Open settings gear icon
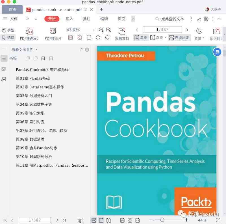This screenshot has height=224, width=226. [x=206, y=19]
